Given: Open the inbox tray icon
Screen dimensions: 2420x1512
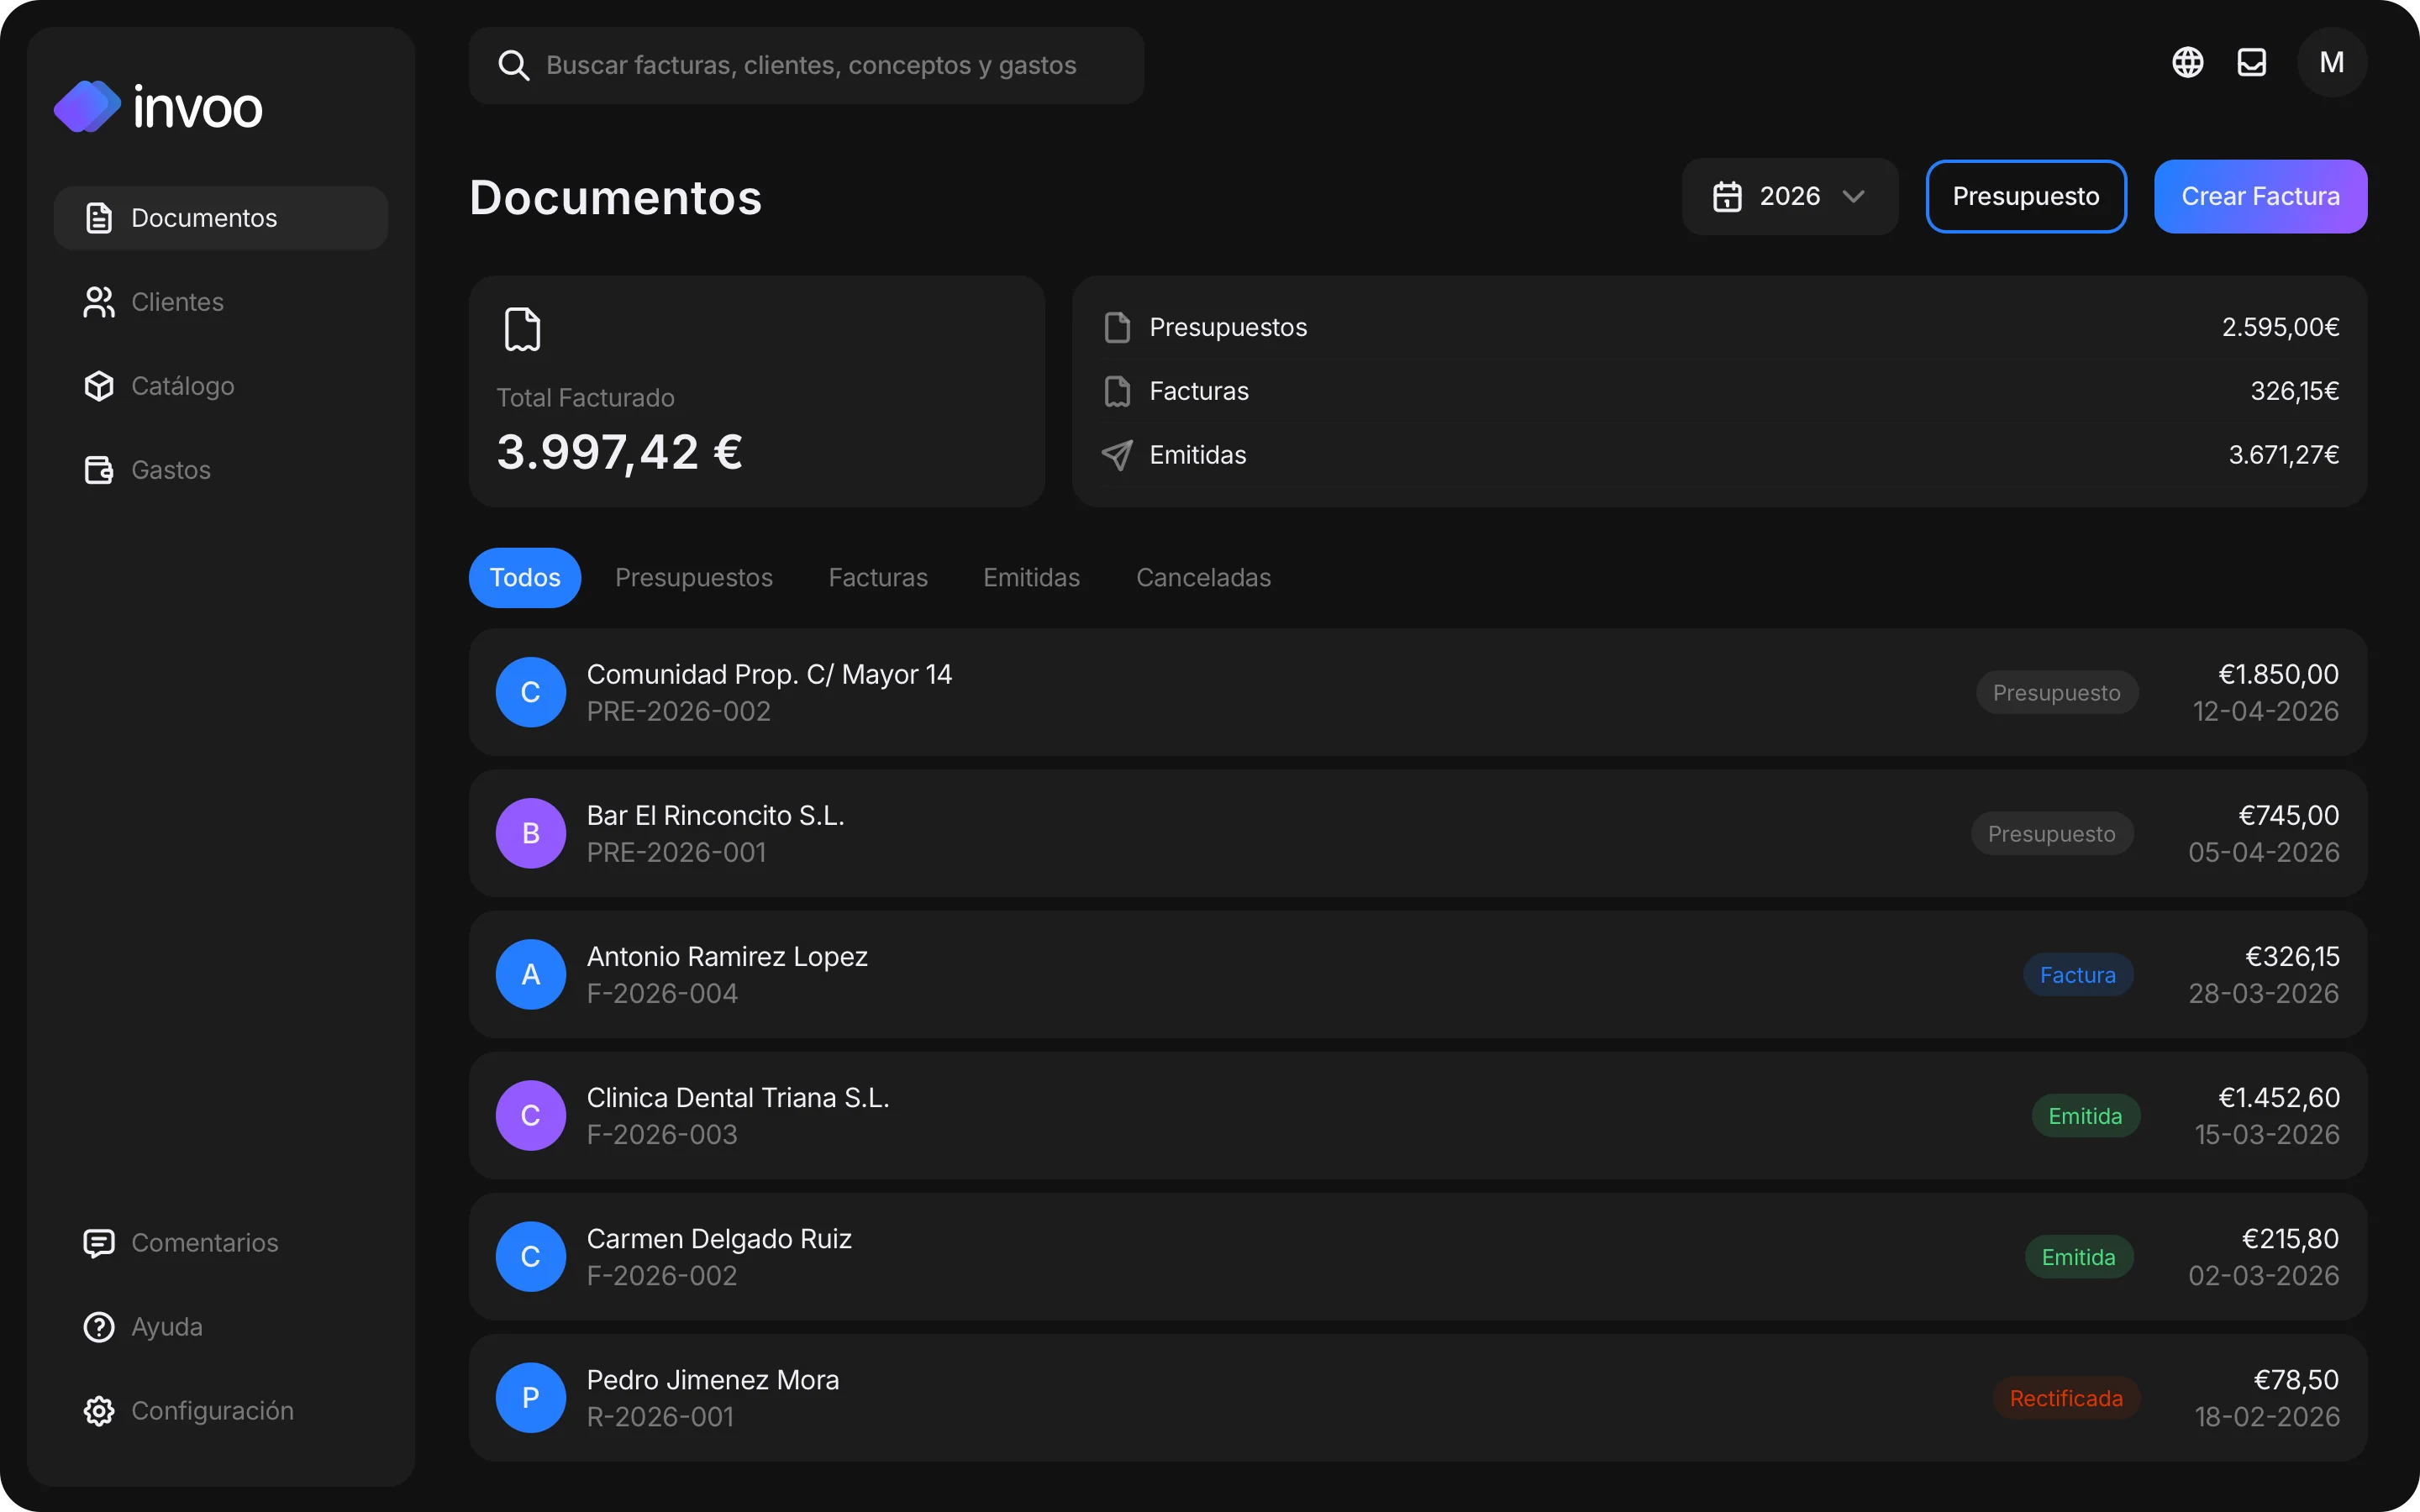Looking at the screenshot, I should tap(2252, 62).
